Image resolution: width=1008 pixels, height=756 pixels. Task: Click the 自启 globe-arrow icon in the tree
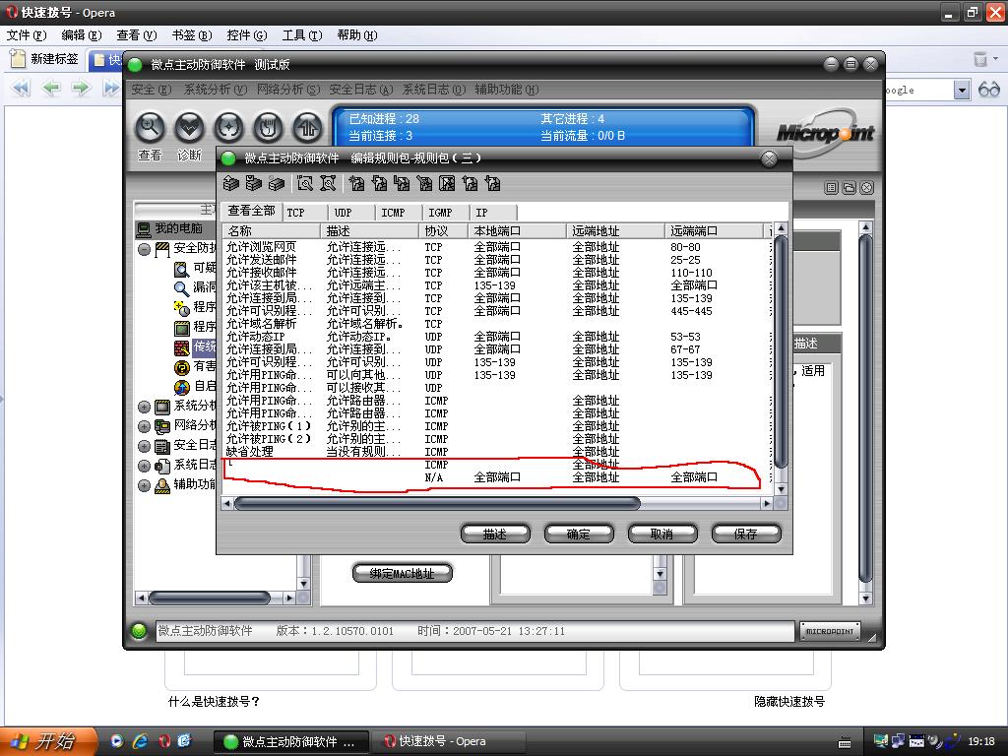point(182,387)
